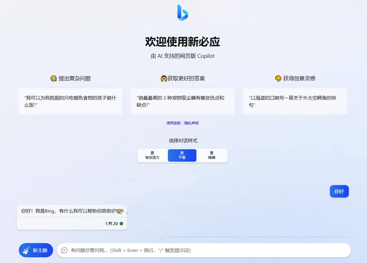The width and height of the screenshot is (367, 263).
Task: Click the broom icon on 新主题 button
Action: click(x=26, y=250)
